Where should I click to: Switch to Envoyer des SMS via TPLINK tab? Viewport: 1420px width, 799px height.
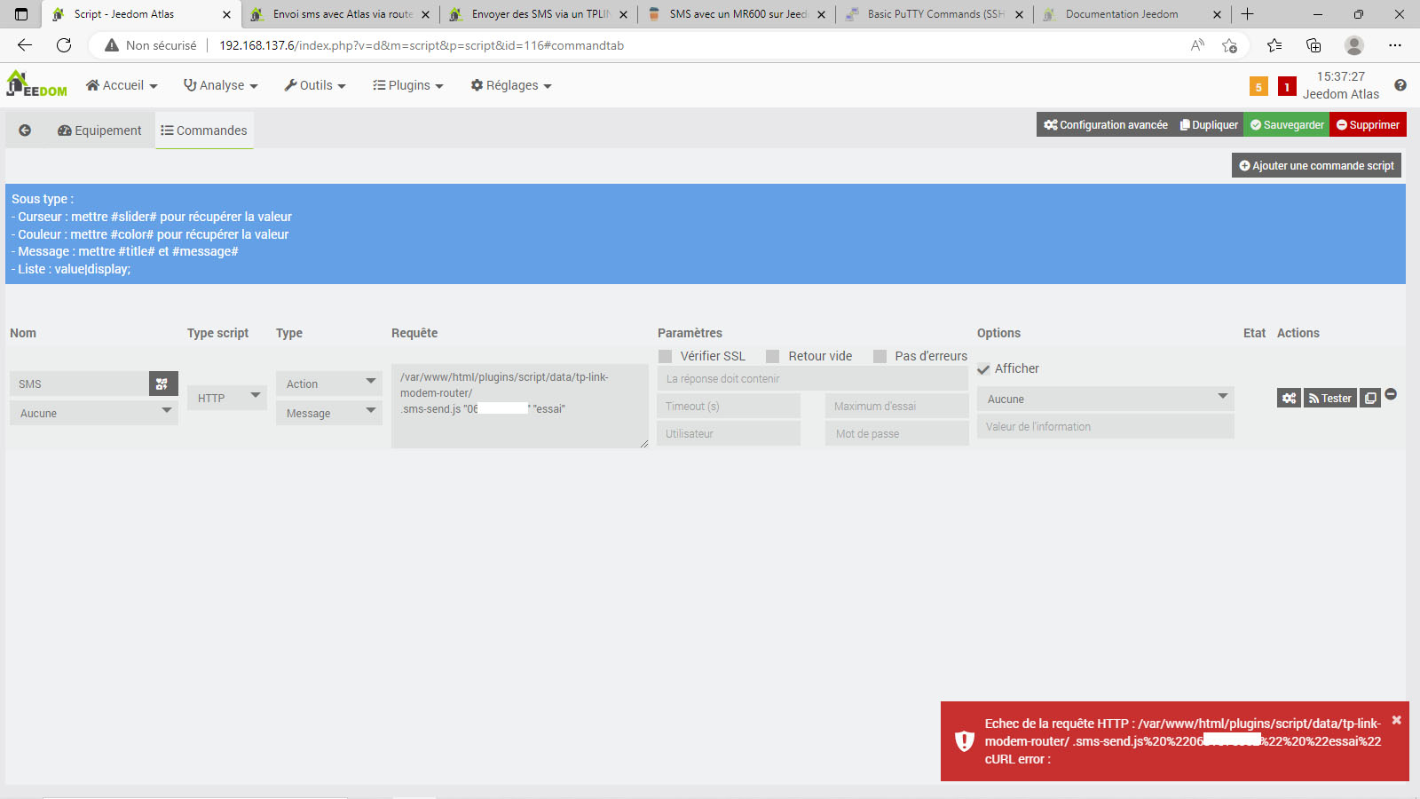539,14
